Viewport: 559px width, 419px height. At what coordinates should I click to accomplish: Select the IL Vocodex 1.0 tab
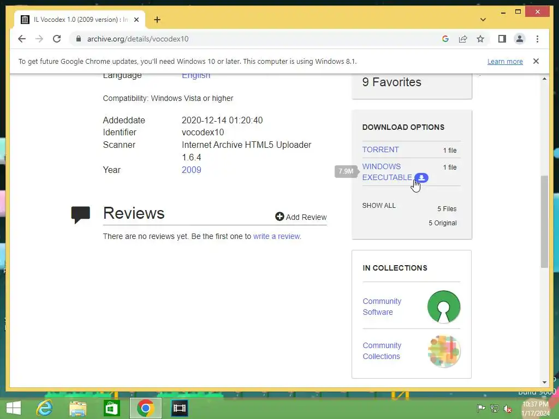coord(80,20)
